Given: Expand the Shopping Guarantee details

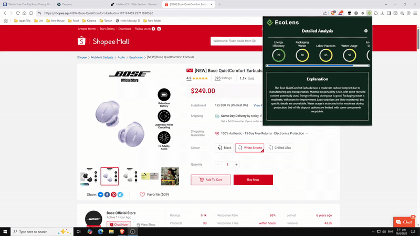Looking at the screenshot, I should tap(307, 134).
